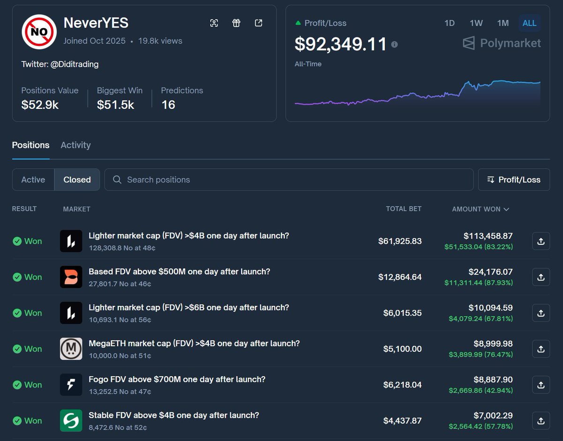The width and height of the screenshot is (563, 441).
Task: Open the scan/QR profile icon
Action: 214,23
